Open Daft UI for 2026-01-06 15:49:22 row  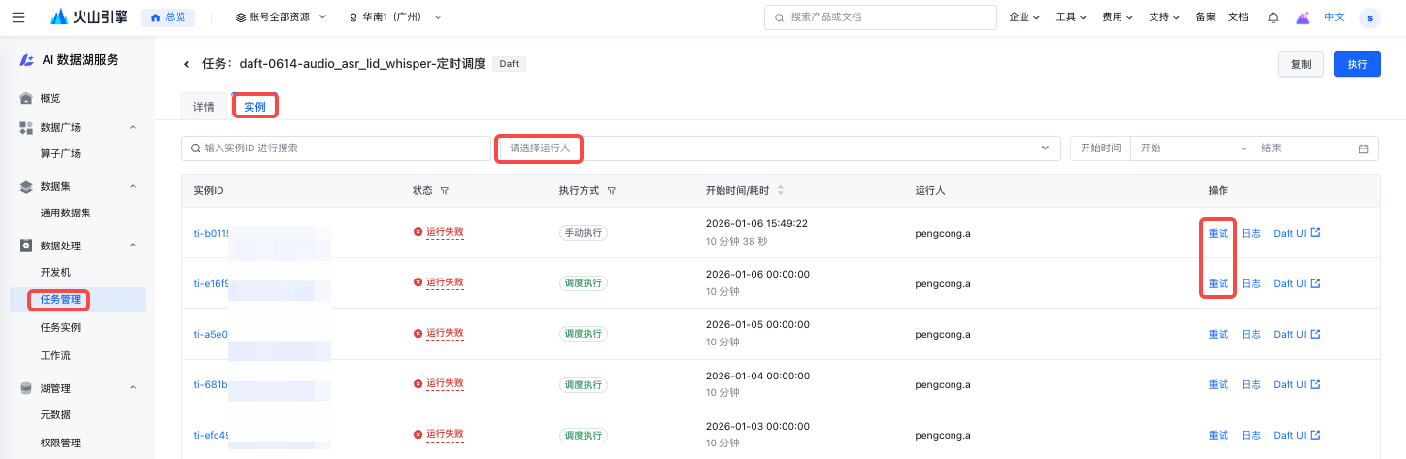(x=1296, y=233)
